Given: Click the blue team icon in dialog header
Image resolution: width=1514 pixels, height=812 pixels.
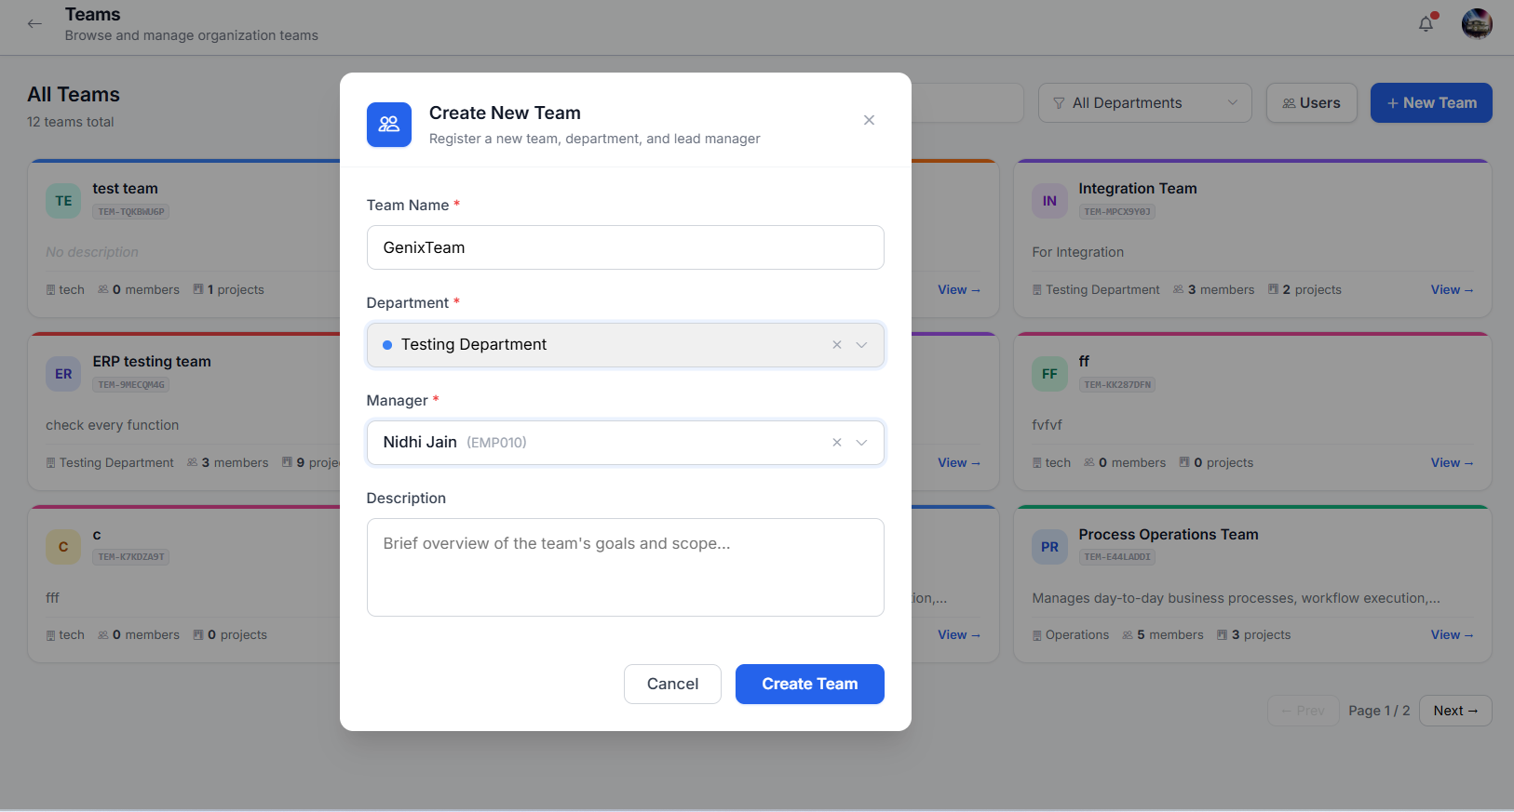Looking at the screenshot, I should [x=389, y=125].
